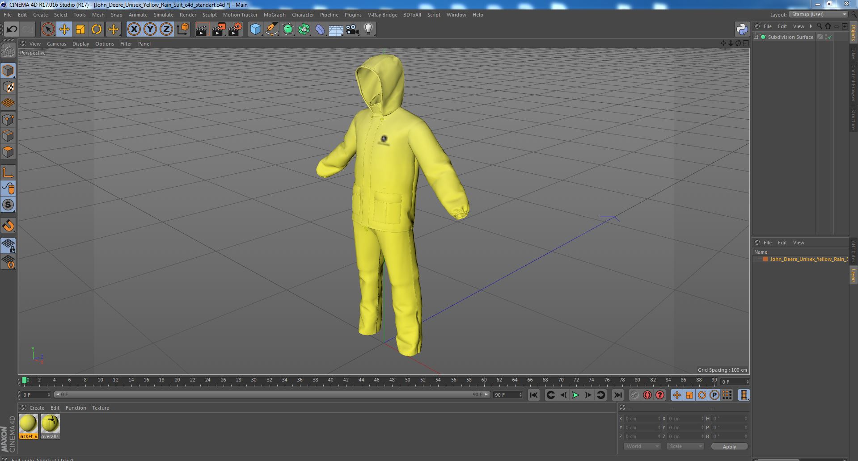
Task: Go to start of animation
Action: 533,395
